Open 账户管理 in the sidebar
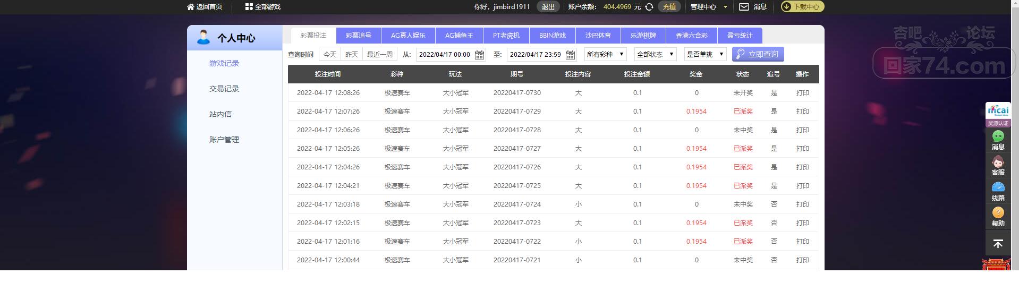1019x291 pixels. click(x=224, y=140)
